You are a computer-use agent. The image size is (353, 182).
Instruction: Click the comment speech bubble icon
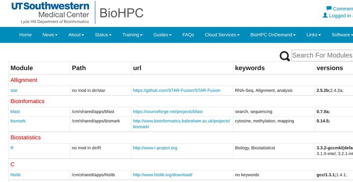coord(329,8)
